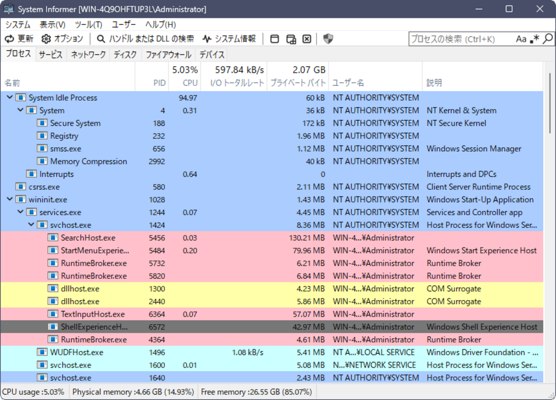
Task: Switch to the ファイアウォール tab
Action: [x=168, y=55]
